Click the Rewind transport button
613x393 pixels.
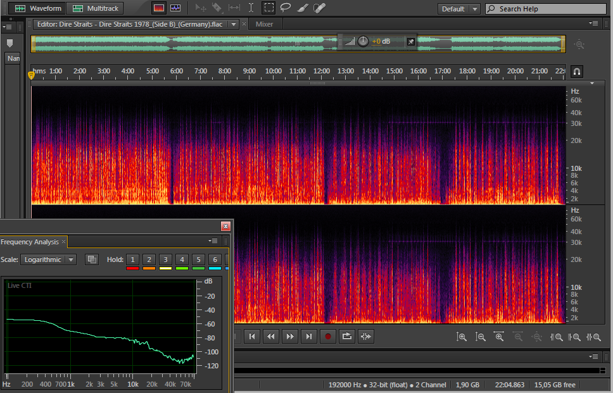[x=271, y=336]
